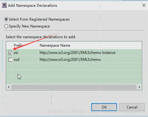The width and height of the screenshot is (148, 117).
Task: Click the Prefix column header
Action: (25, 45)
